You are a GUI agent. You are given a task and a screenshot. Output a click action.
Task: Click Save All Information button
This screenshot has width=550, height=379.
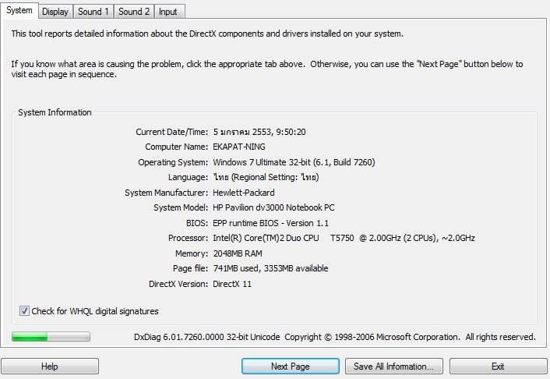tap(393, 367)
